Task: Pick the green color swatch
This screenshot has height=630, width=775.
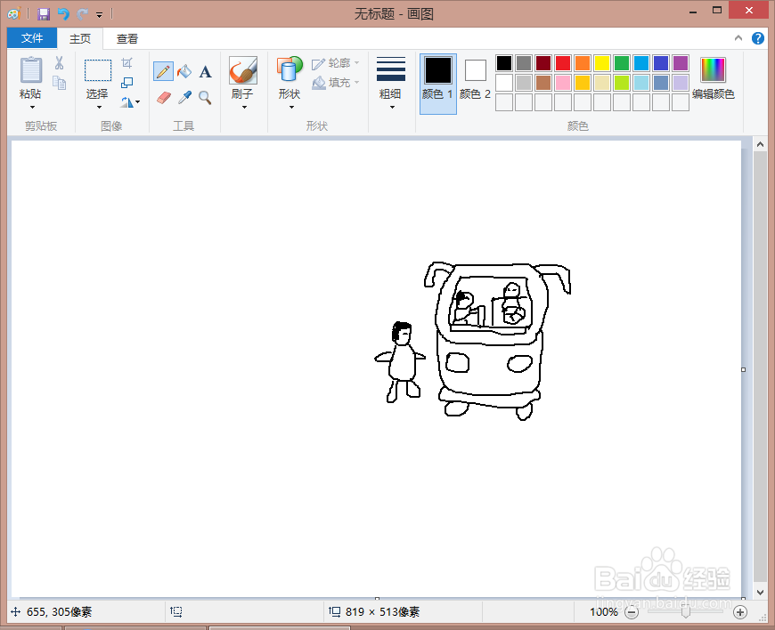Action: coord(621,63)
